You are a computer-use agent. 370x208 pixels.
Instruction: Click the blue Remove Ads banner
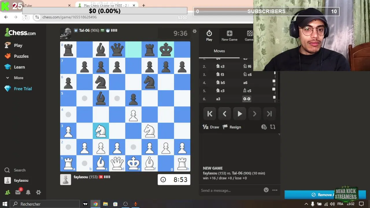pos(325,195)
